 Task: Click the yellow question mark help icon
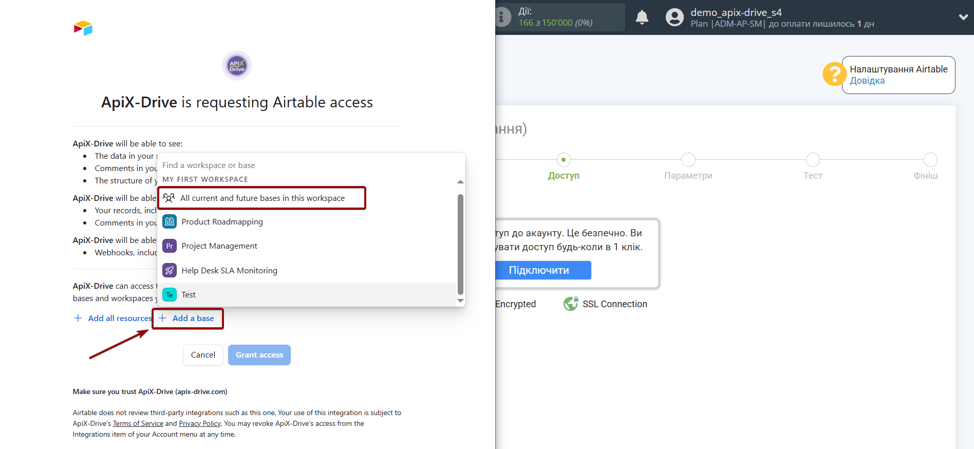tap(834, 74)
